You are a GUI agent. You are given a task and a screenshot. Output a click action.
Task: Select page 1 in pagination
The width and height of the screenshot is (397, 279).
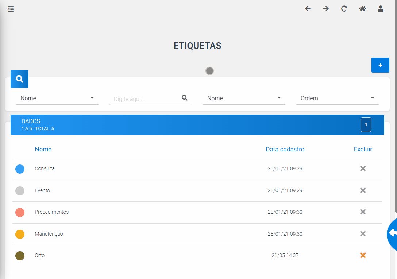[366, 125]
